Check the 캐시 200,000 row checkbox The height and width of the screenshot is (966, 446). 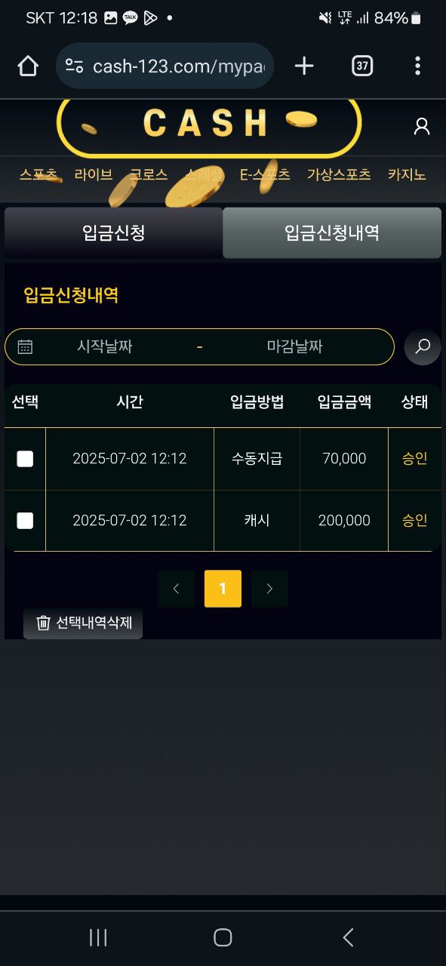pyautogui.click(x=25, y=521)
